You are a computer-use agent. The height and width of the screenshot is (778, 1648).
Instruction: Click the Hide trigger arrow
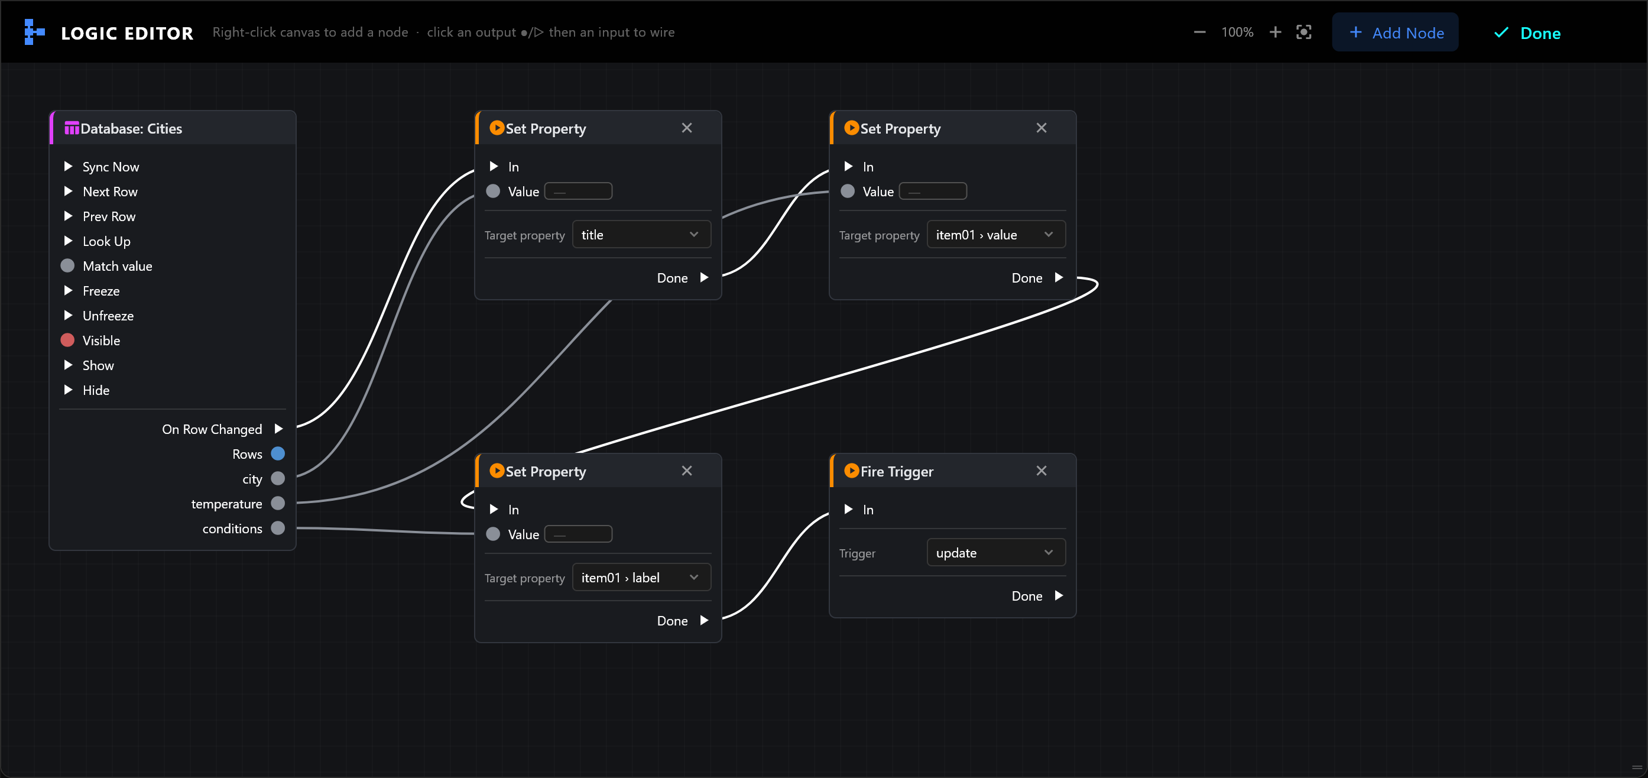click(68, 390)
